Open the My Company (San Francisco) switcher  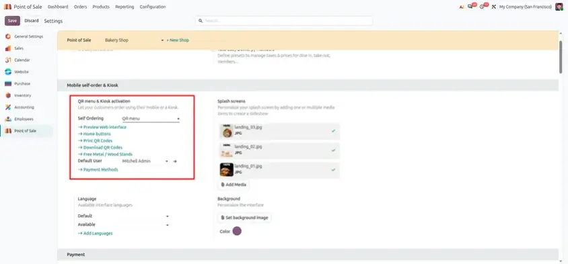coord(525,7)
